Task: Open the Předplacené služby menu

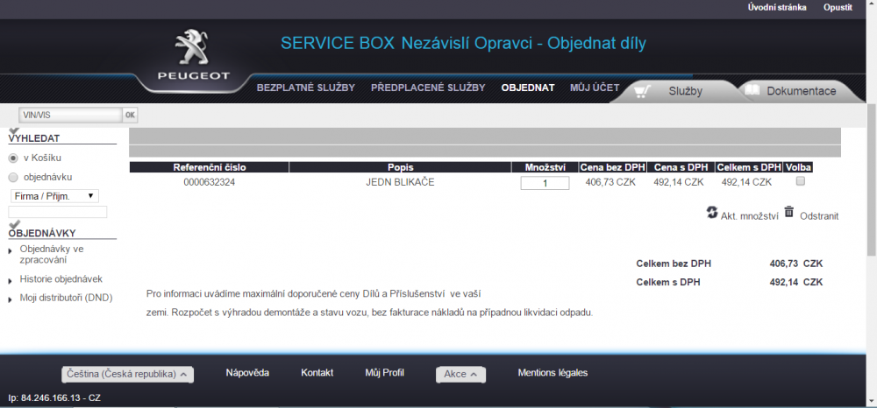Action: point(428,88)
